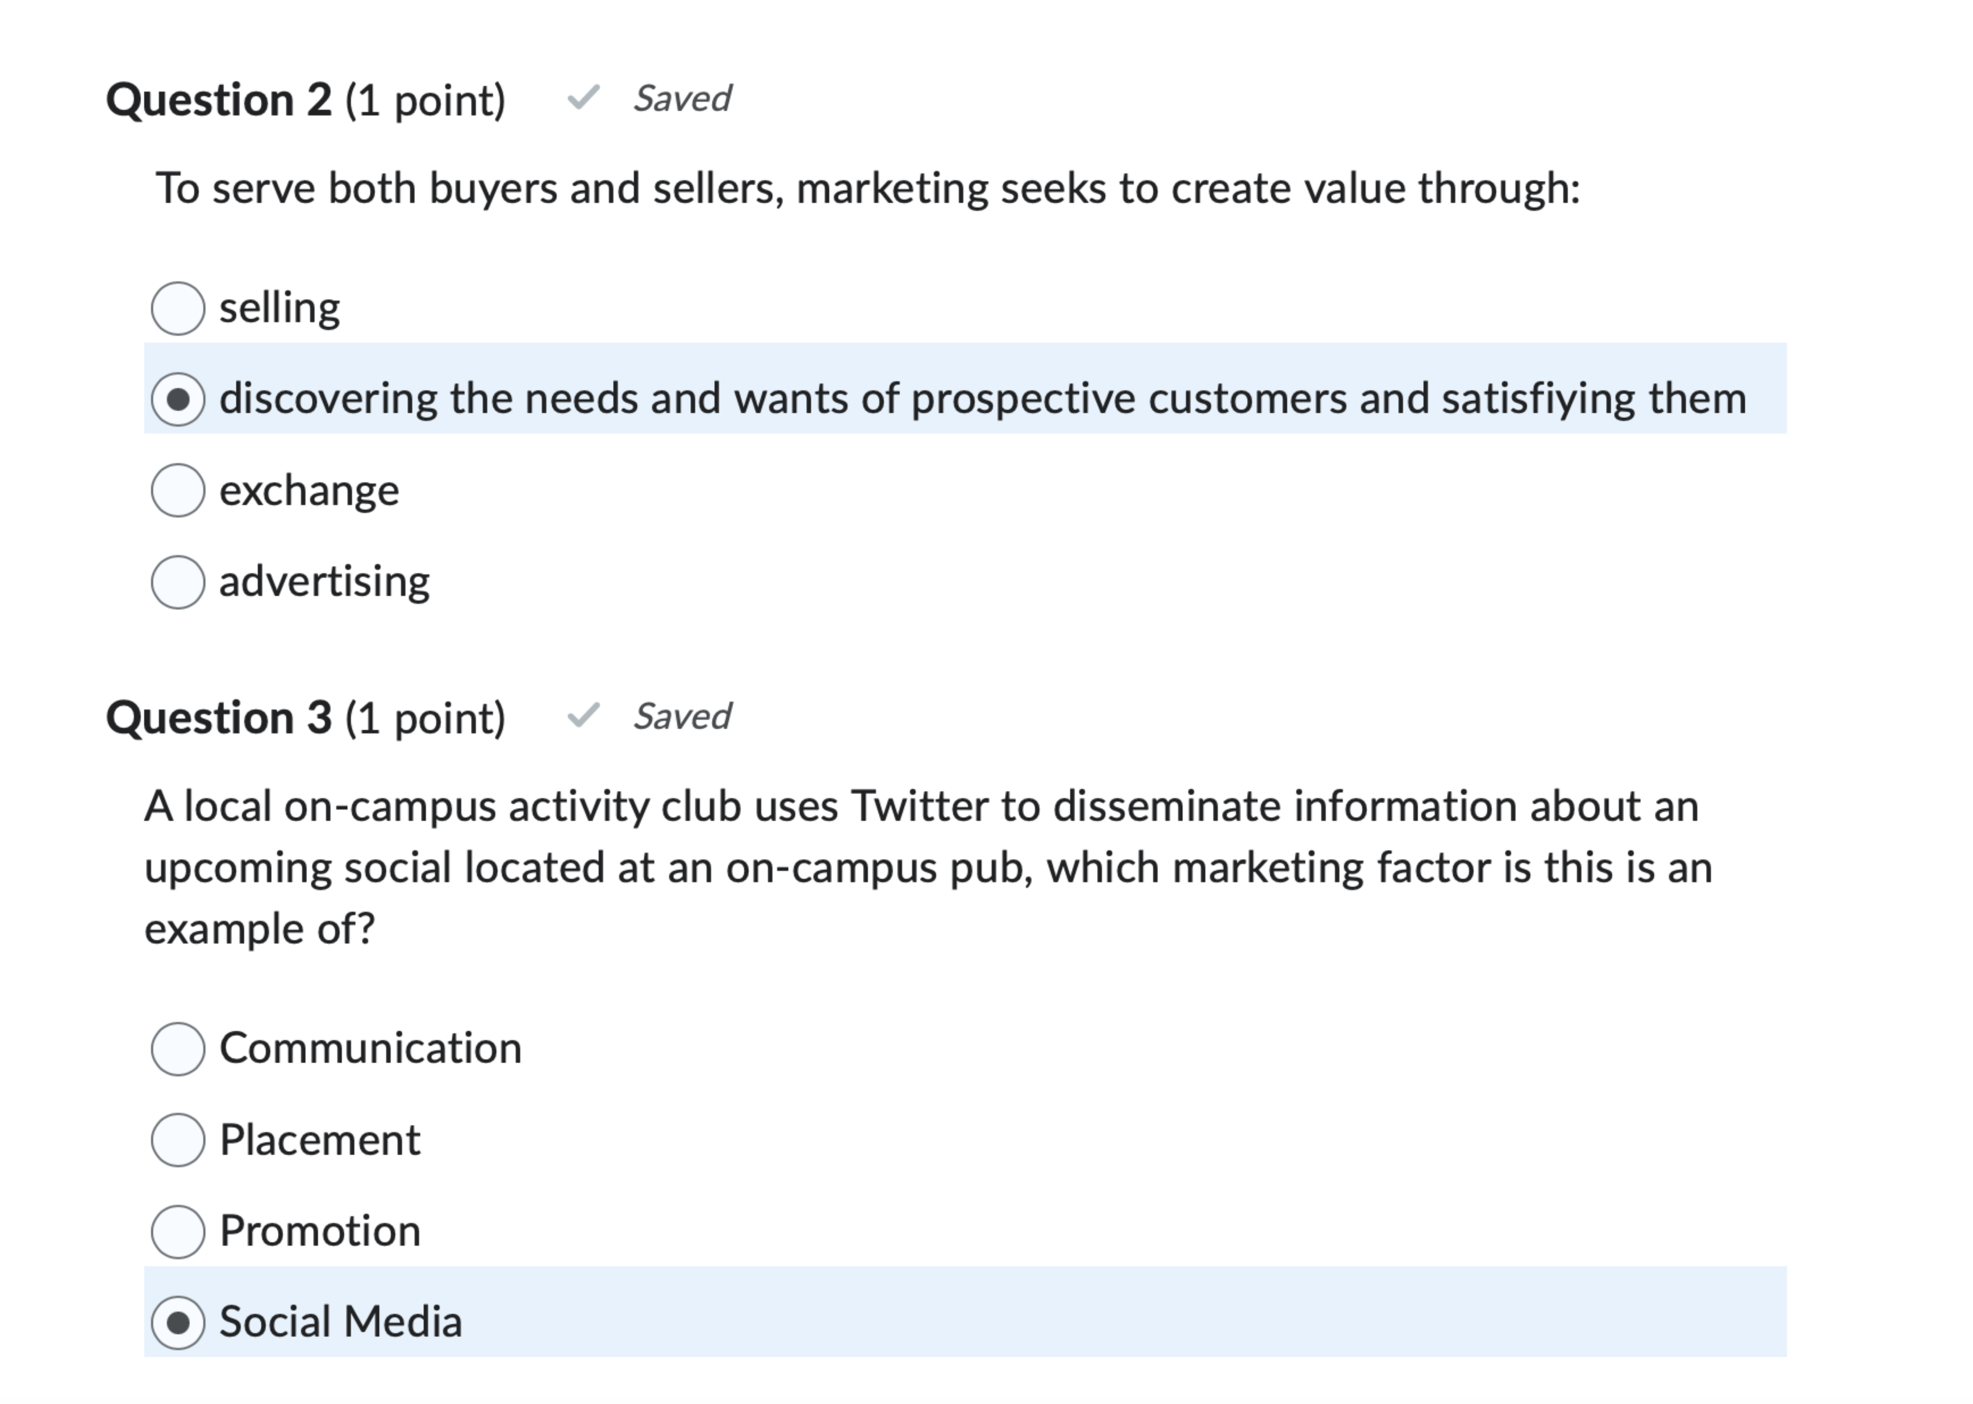1973x1404 pixels.
Task: Select the 'discovering the needs and wants' option
Action: [x=177, y=399]
